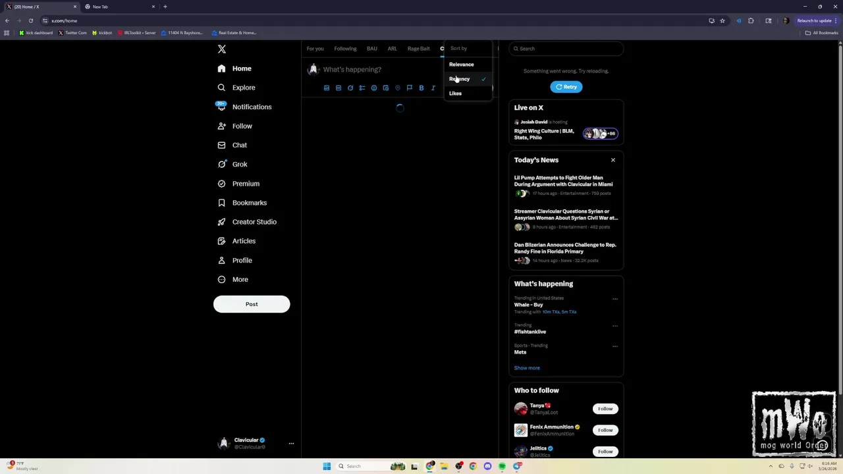The image size is (843, 474).
Task: Open the Premium sidebar item
Action: coord(238,184)
